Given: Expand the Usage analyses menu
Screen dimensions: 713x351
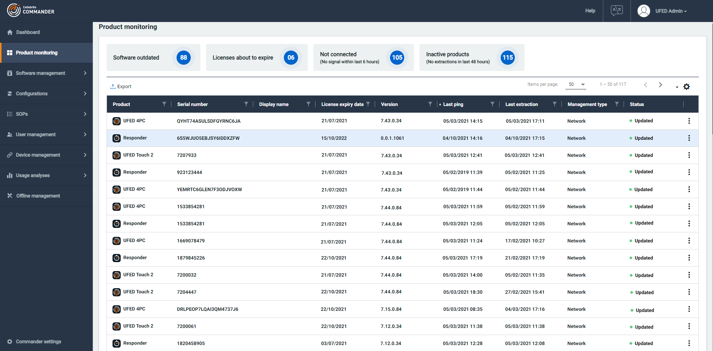Looking at the screenshot, I should coord(46,175).
